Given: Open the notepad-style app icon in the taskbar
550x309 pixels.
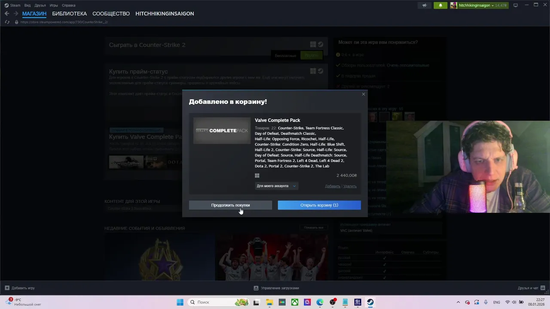Looking at the screenshot, I should (345, 302).
